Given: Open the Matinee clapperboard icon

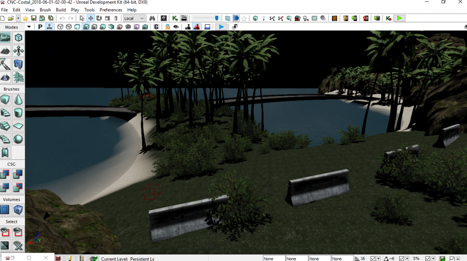Looking at the screenshot, I should click(x=184, y=19).
